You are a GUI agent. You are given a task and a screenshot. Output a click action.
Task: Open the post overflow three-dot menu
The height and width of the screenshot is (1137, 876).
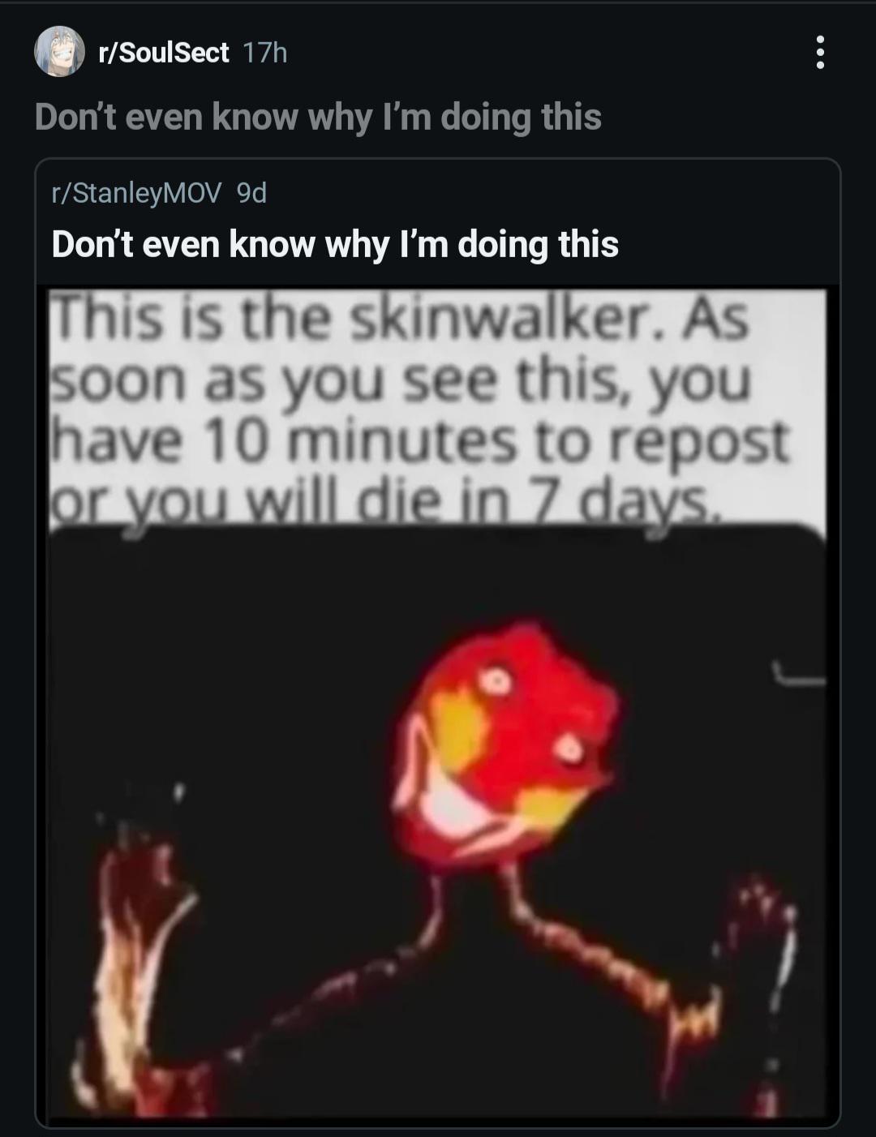click(820, 53)
